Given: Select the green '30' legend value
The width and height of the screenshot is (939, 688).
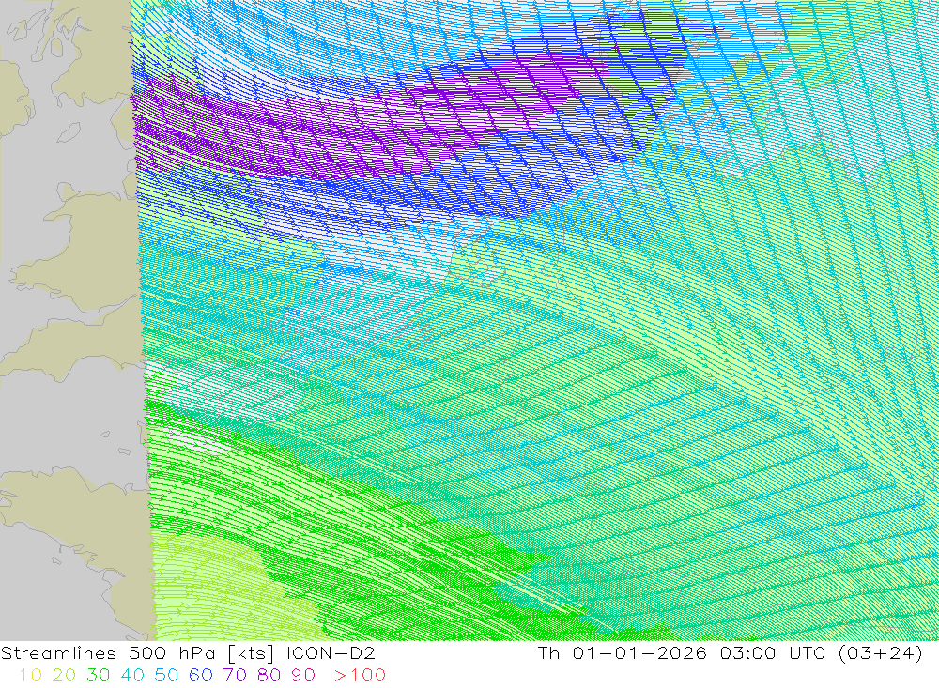Looking at the screenshot, I should tap(99, 676).
